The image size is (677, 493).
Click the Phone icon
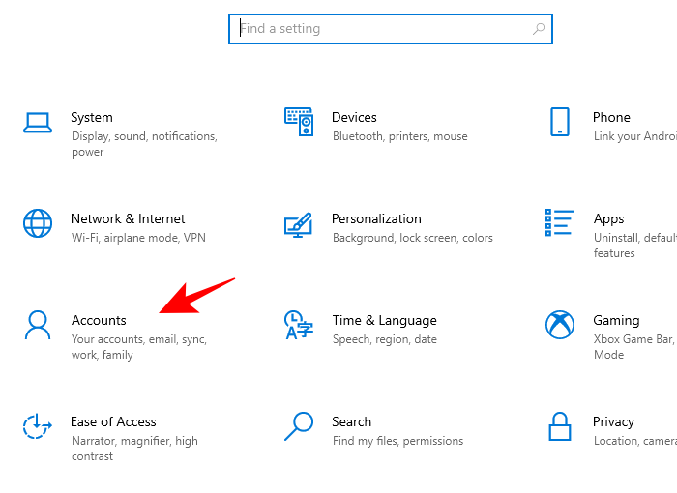point(560,122)
